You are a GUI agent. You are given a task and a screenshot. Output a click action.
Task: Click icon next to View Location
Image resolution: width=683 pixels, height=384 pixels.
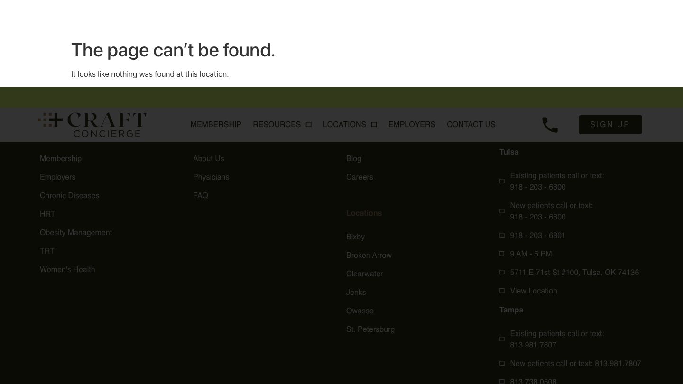click(x=502, y=291)
